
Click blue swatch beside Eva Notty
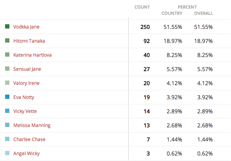7,97
